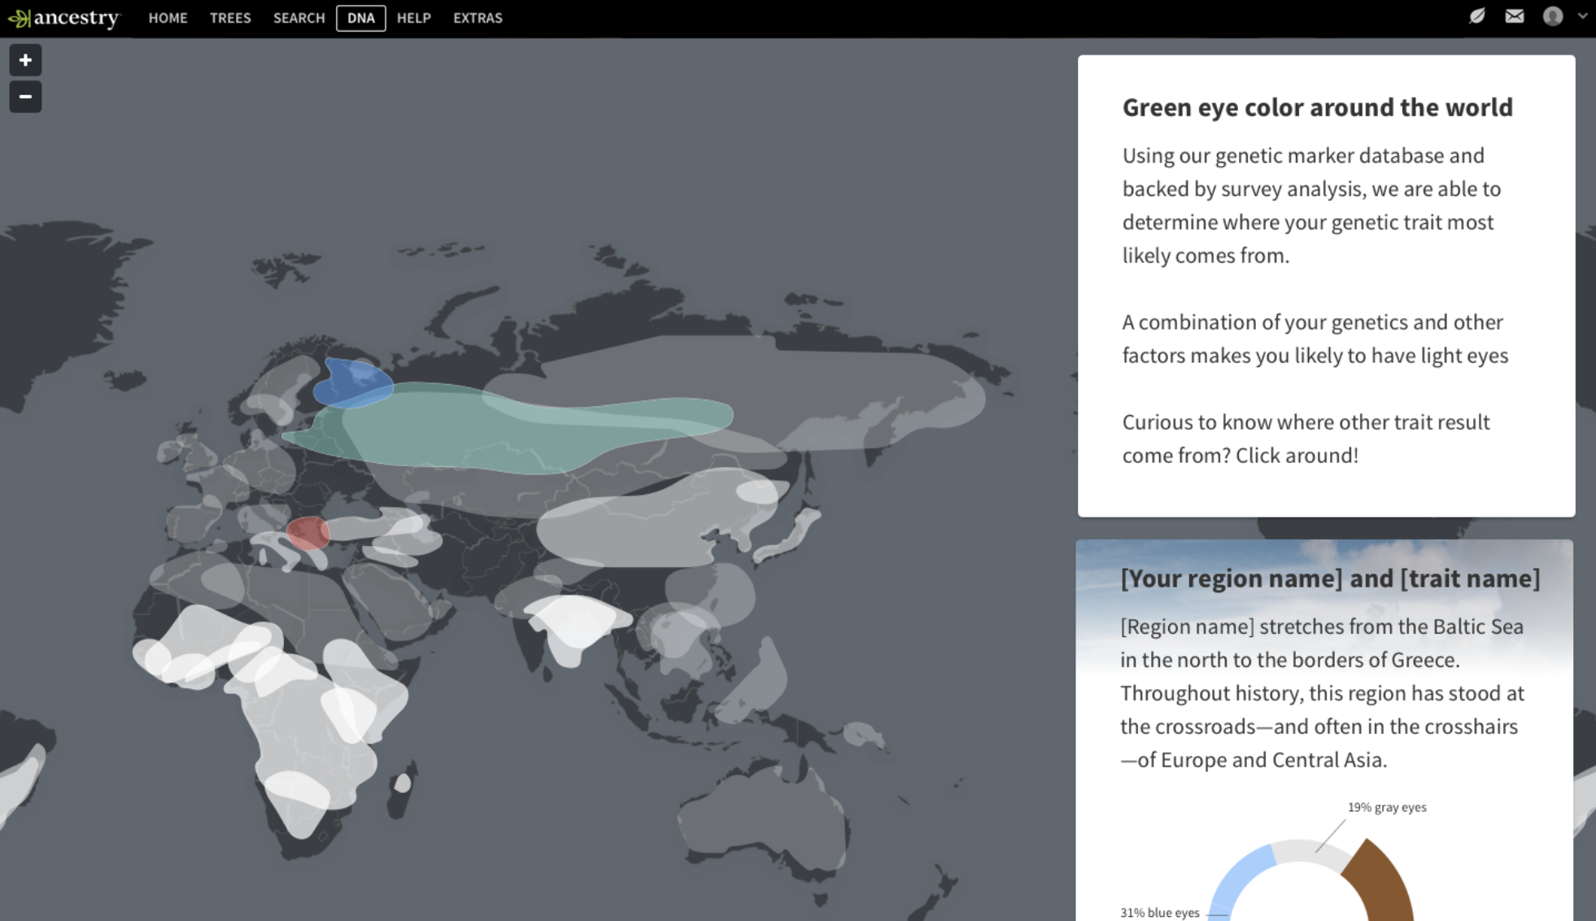
Task: Click the 19% gray eyes label
Action: click(x=1386, y=807)
